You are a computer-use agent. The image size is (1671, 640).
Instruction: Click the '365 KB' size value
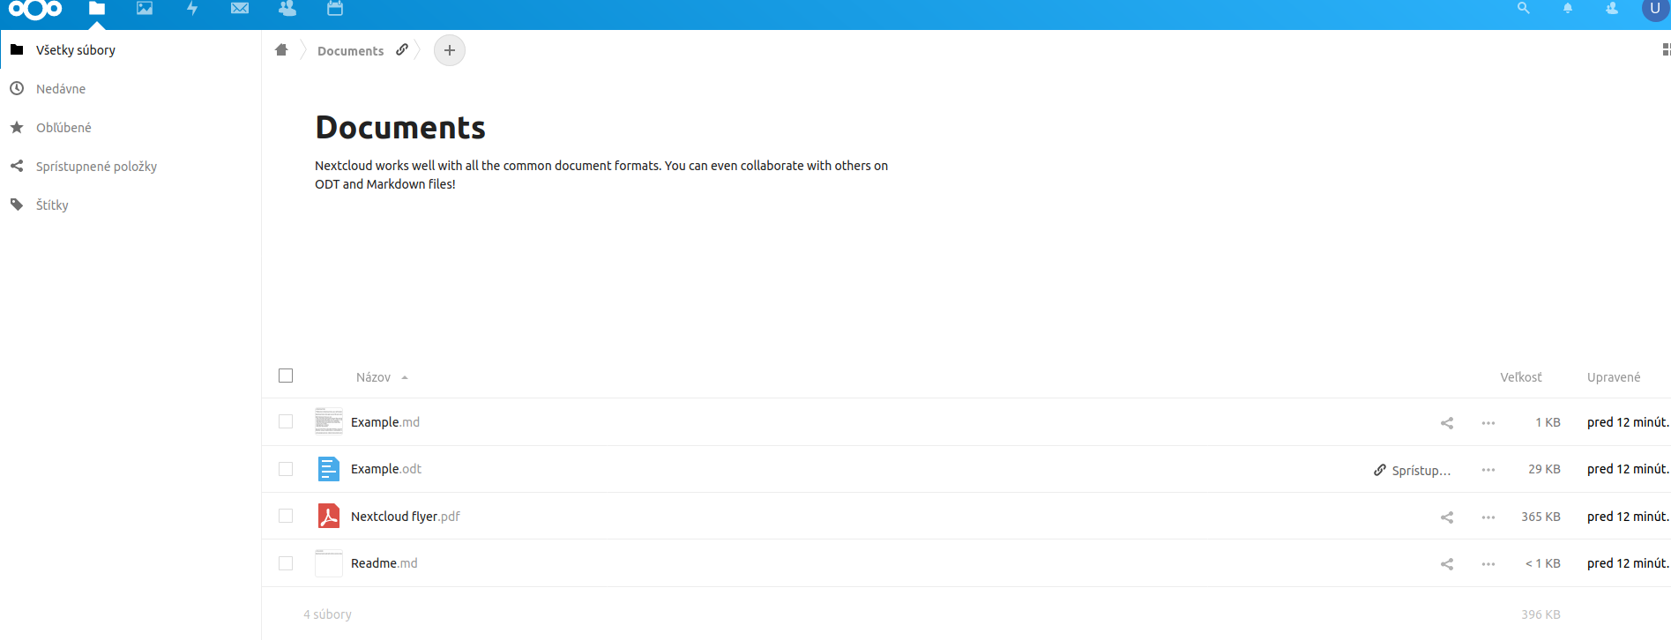(1540, 517)
